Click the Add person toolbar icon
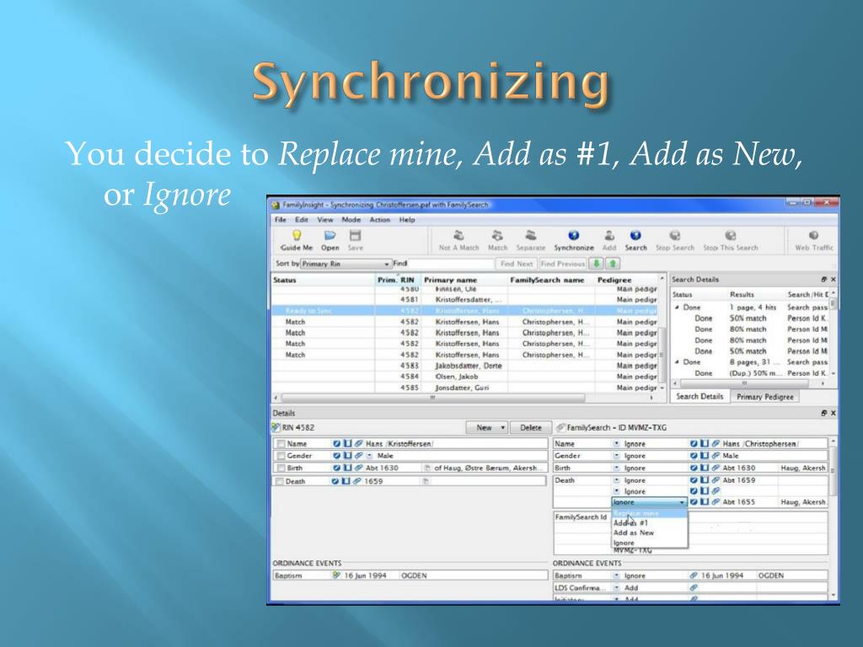The height and width of the screenshot is (647, 863). coord(609,236)
